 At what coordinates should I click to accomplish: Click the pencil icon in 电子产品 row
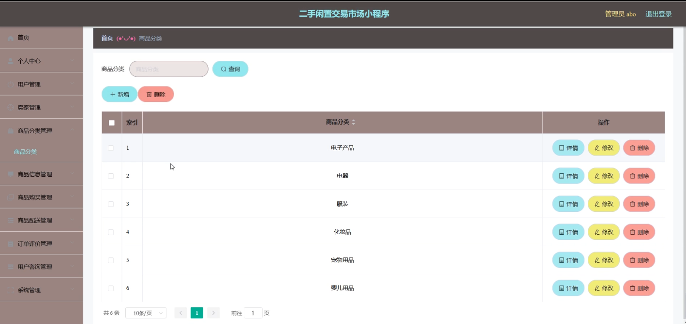pyautogui.click(x=597, y=148)
